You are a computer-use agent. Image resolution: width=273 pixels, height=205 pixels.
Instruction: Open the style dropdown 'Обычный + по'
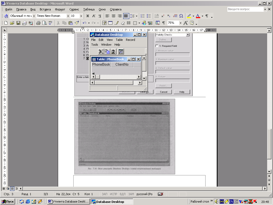[x=34, y=16]
